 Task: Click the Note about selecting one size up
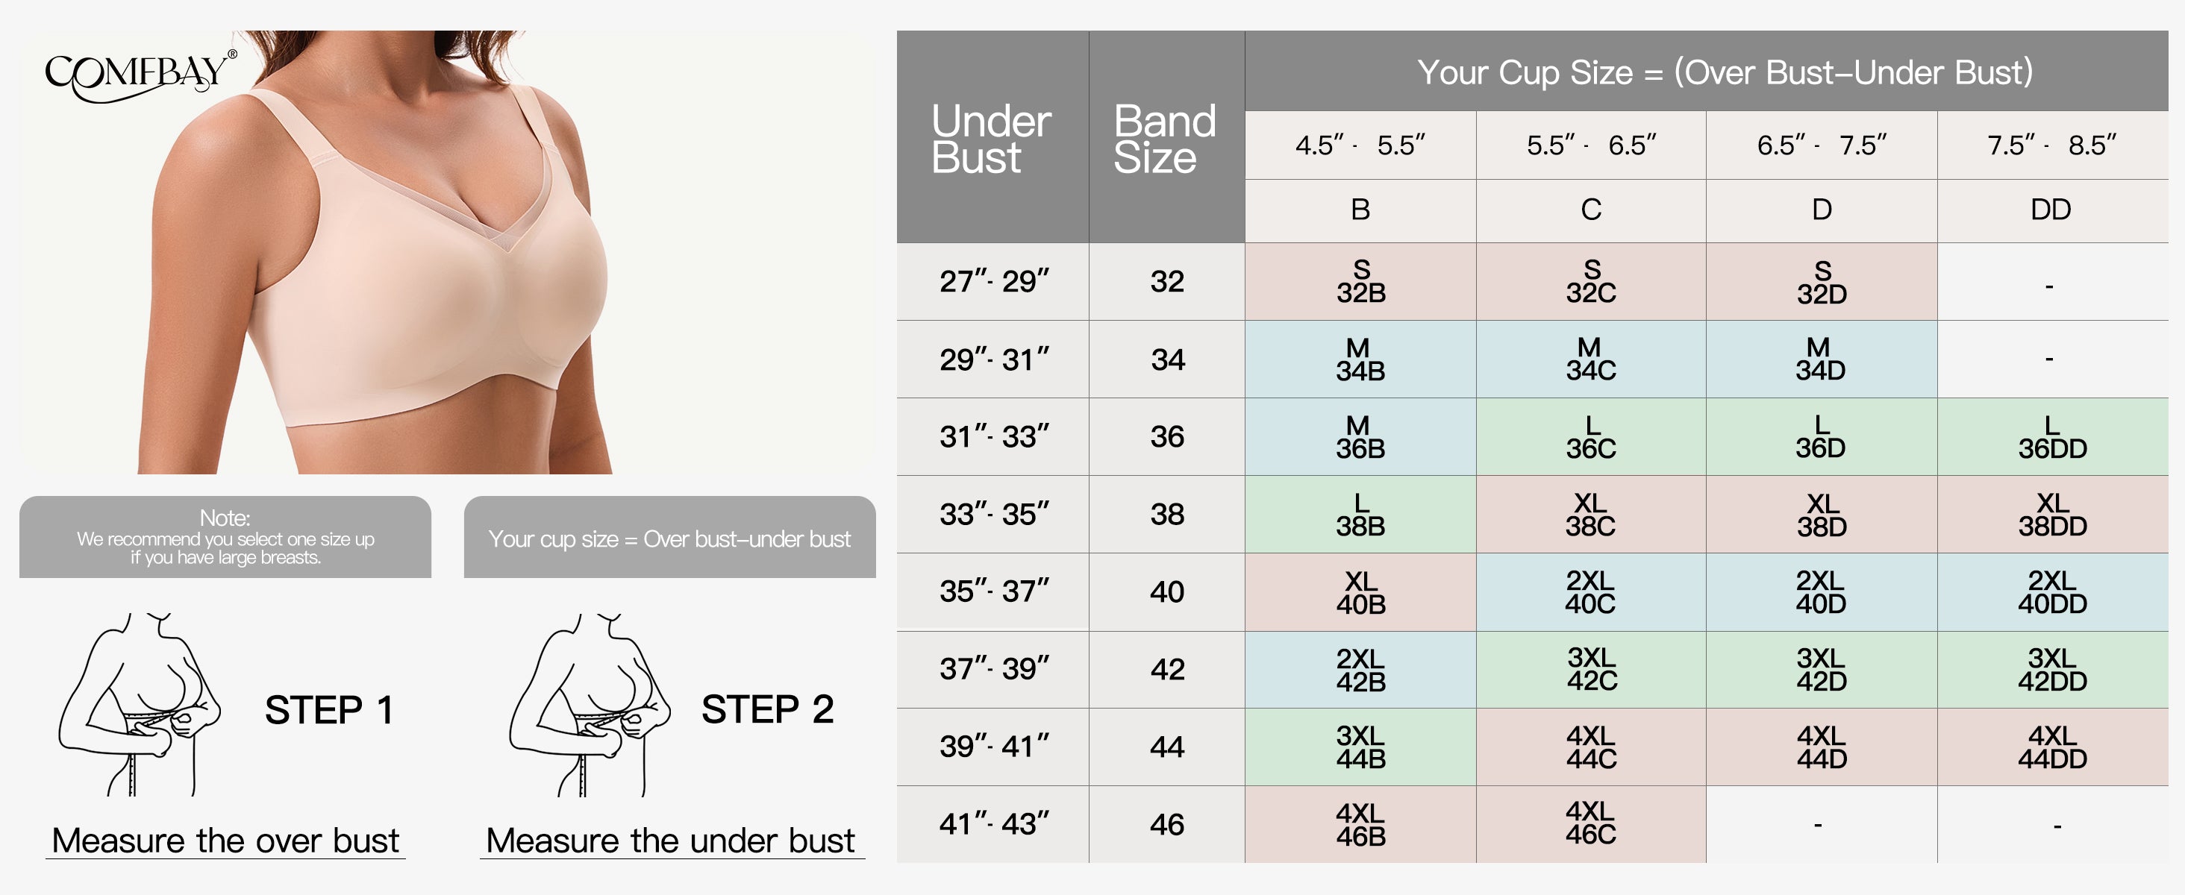coord(225,537)
